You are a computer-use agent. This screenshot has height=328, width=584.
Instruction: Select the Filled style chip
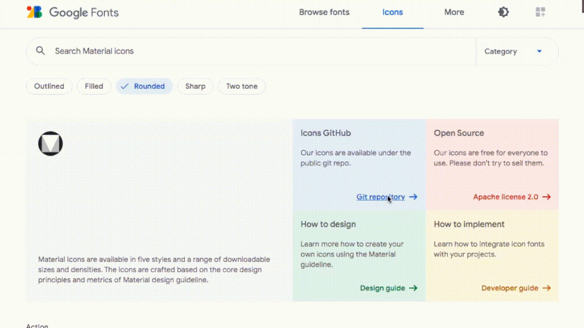click(x=94, y=87)
